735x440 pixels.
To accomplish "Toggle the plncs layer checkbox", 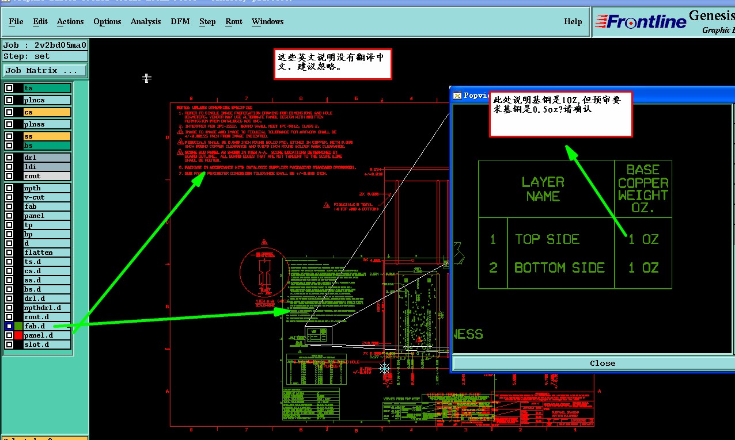I will (x=9, y=100).
